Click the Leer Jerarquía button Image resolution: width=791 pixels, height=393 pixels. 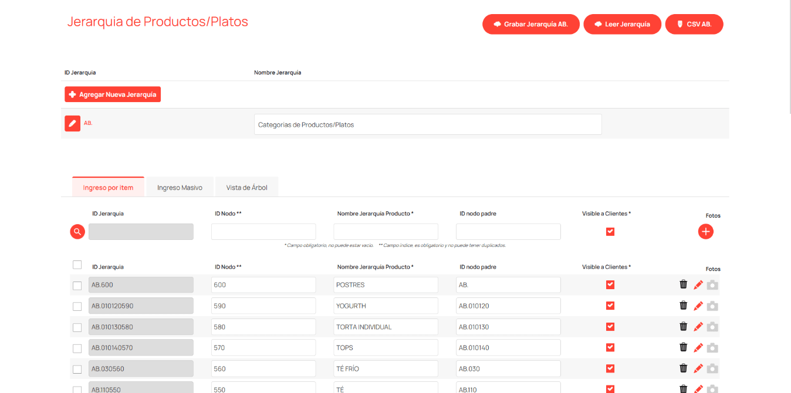click(622, 25)
